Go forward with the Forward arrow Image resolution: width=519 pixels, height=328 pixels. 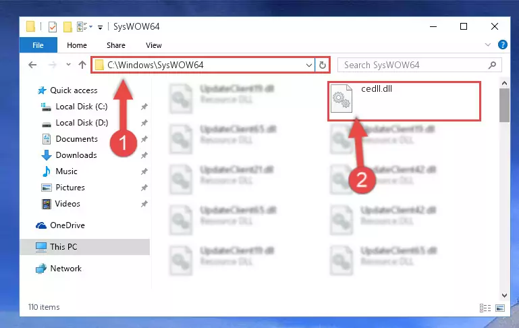pos(52,65)
